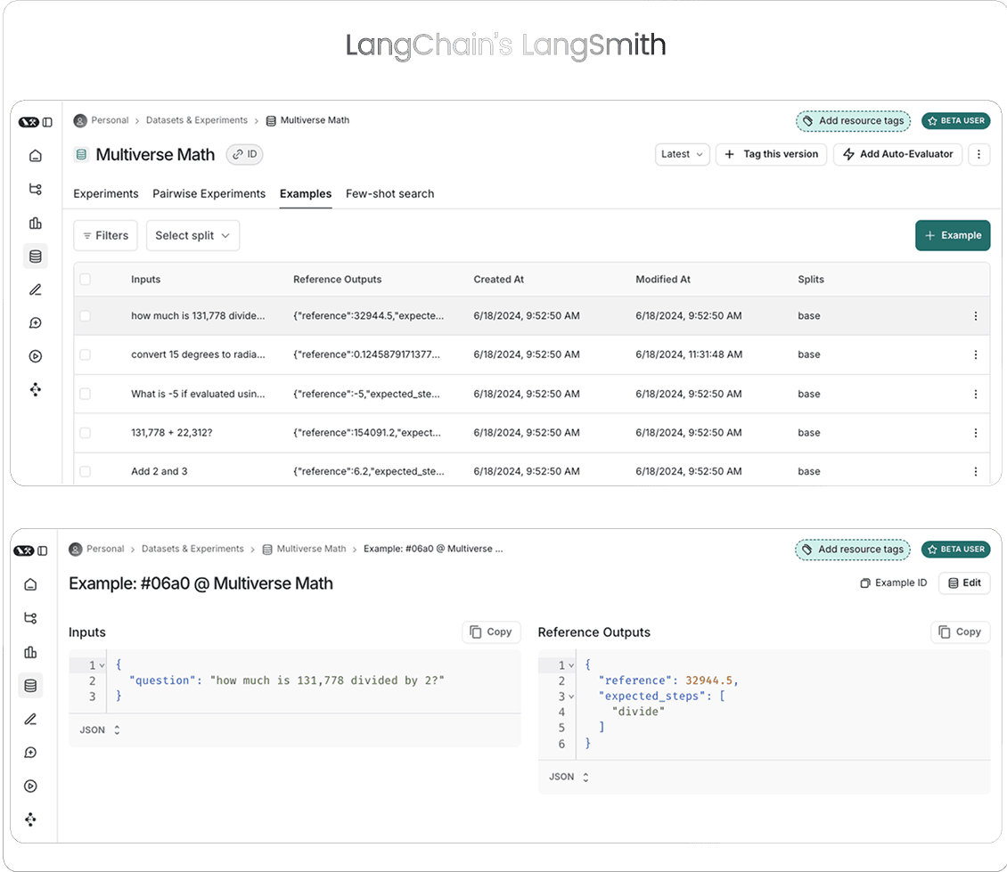Open row menu for 'What is -5' example

click(x=976, y=395)
